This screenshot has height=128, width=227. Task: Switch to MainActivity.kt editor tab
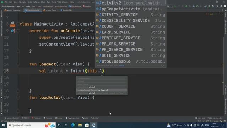coord(32,10)
